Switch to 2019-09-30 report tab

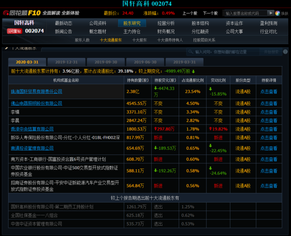click(106, 62)
